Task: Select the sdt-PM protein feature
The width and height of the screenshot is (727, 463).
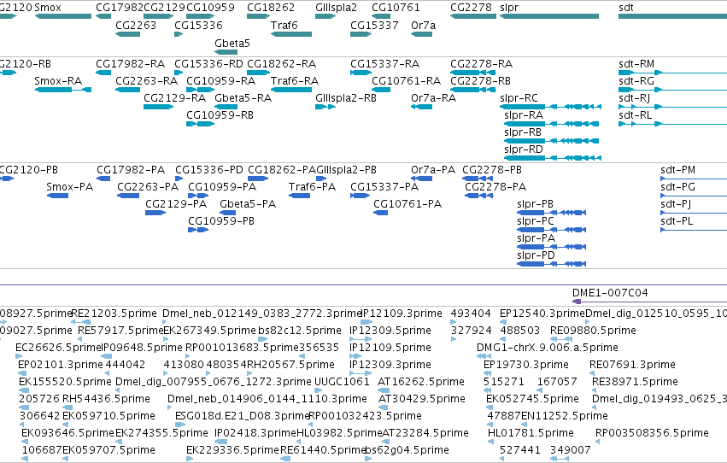Action: [694, 179]
